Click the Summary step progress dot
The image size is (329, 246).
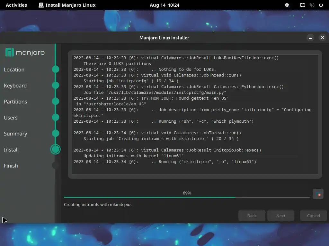pos(56,134)
